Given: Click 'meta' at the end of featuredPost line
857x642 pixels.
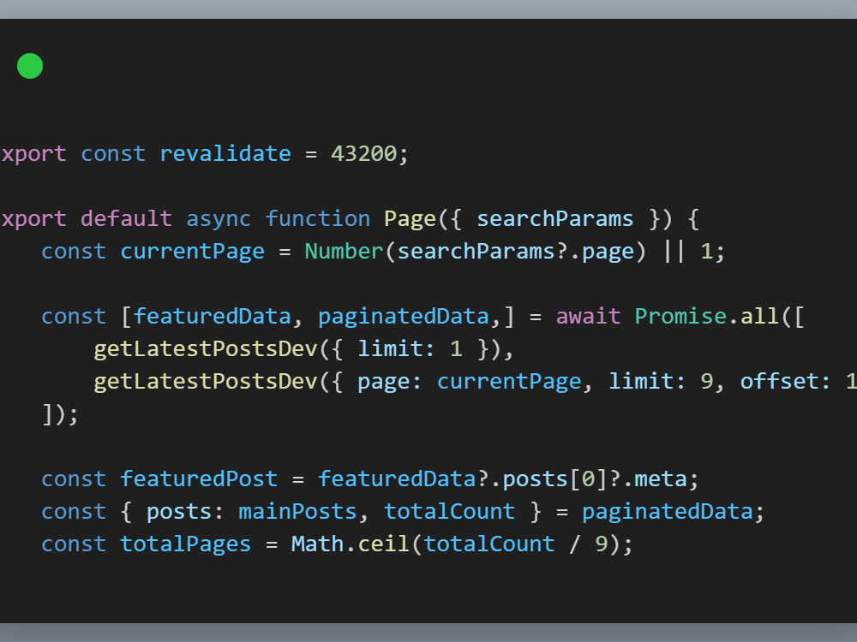Looking at the screenshot, I should click(x=661, y=479).
